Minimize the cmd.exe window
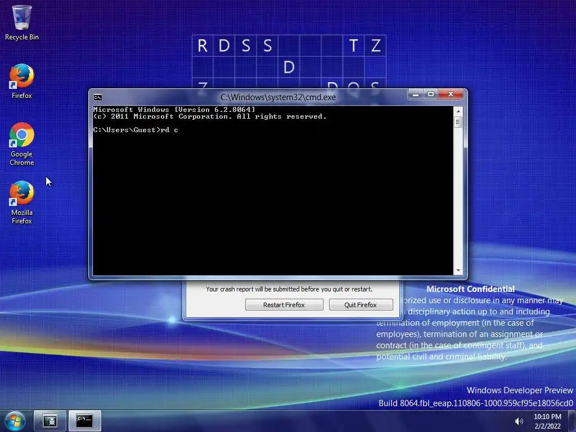The image size is (576, 432). (416, 94)
